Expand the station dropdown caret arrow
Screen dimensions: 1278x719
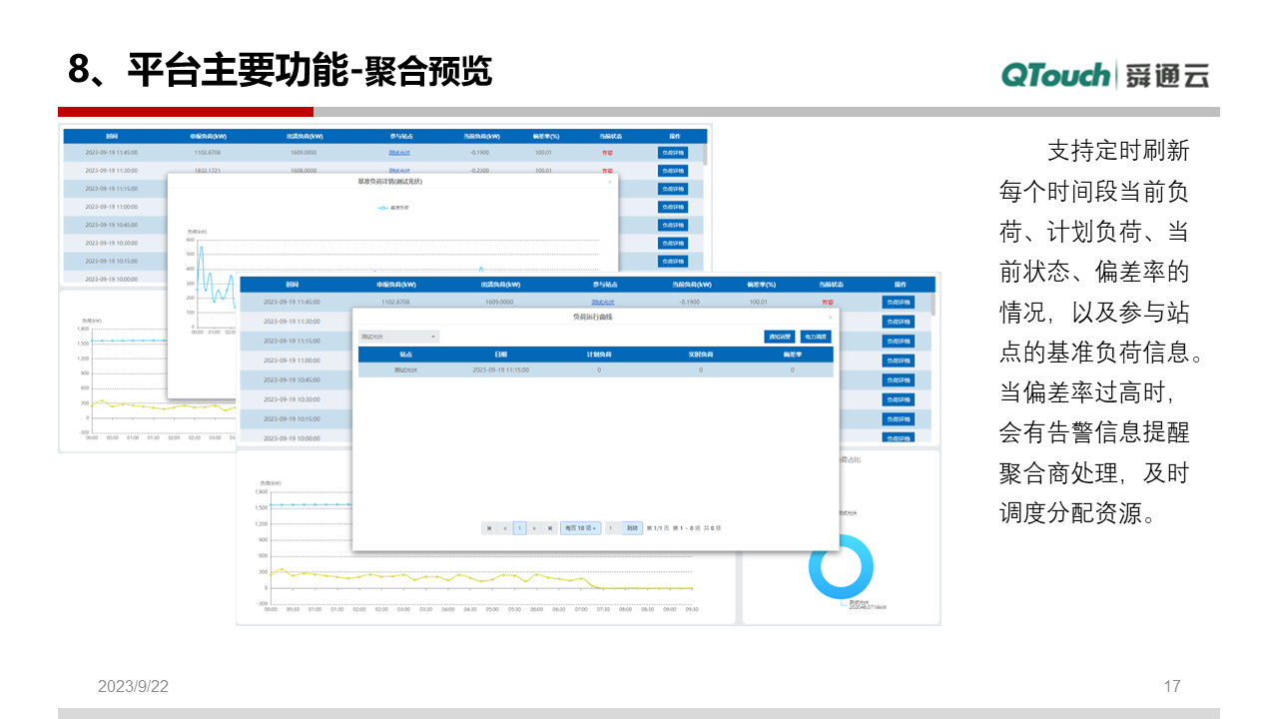431,337
